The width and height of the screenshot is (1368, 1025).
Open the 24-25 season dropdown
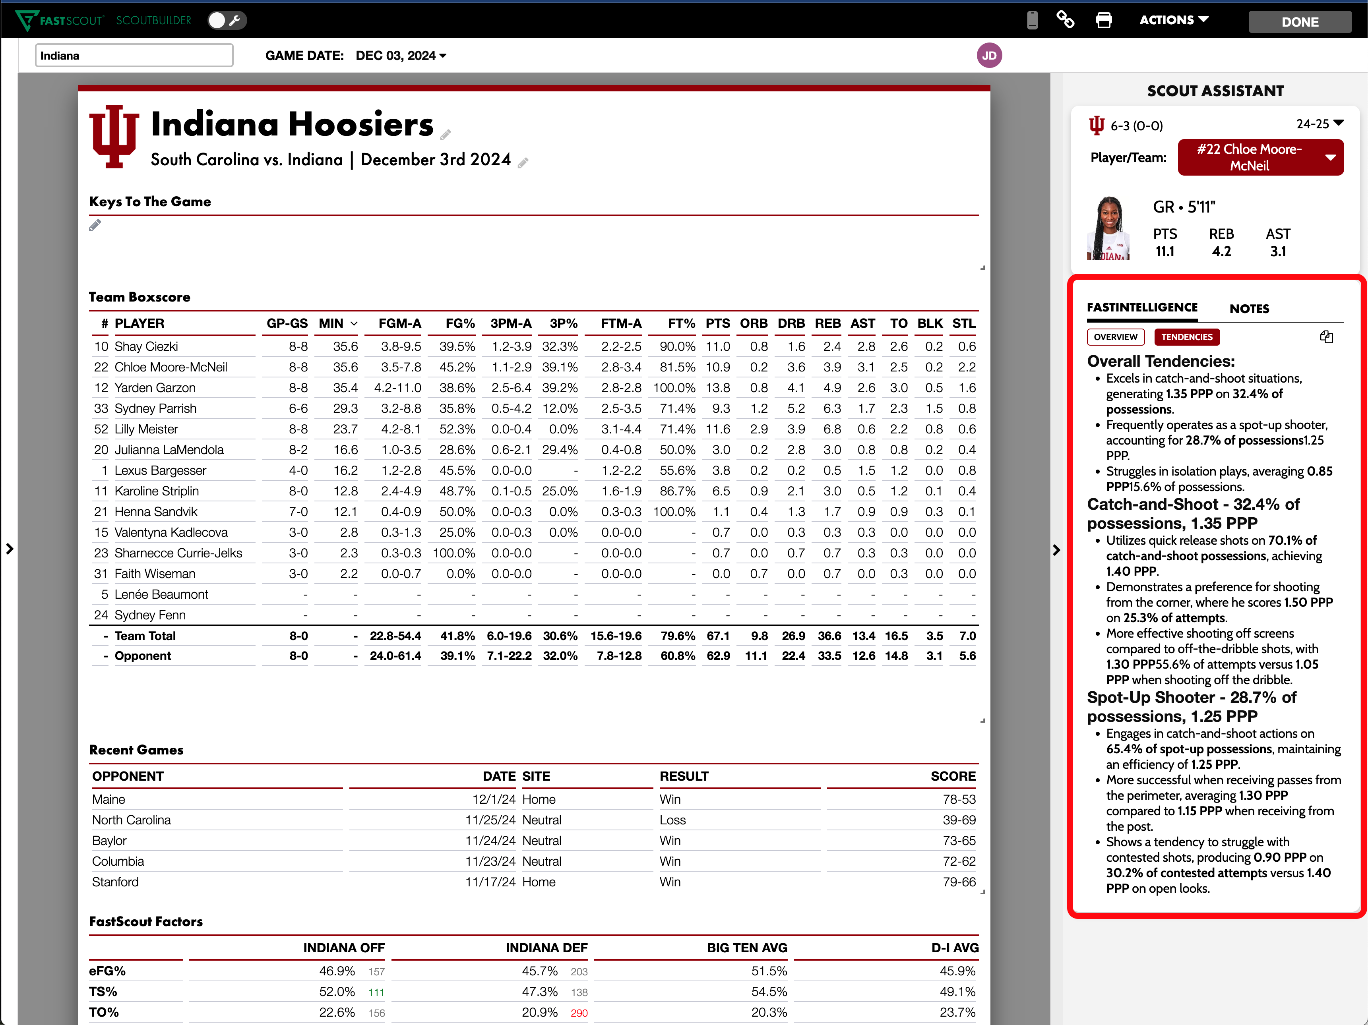tap(1319, 124)
